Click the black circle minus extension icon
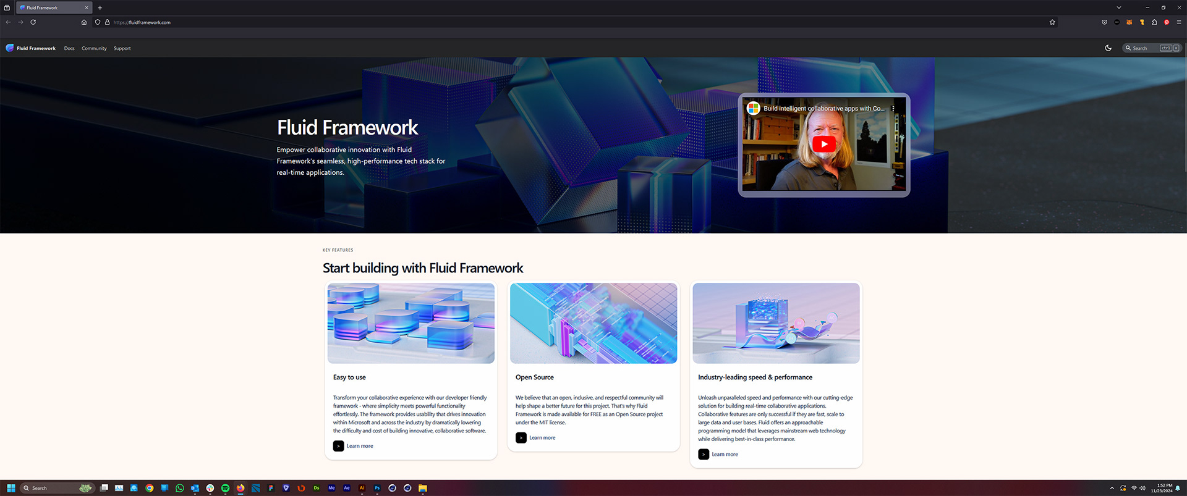 (x=1117, y=22)
